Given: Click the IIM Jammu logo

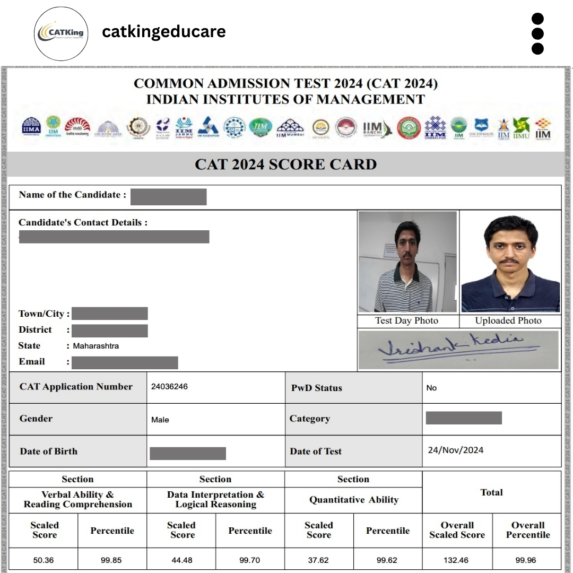Looking at the screenshot, I should click(x=184, y=127).
